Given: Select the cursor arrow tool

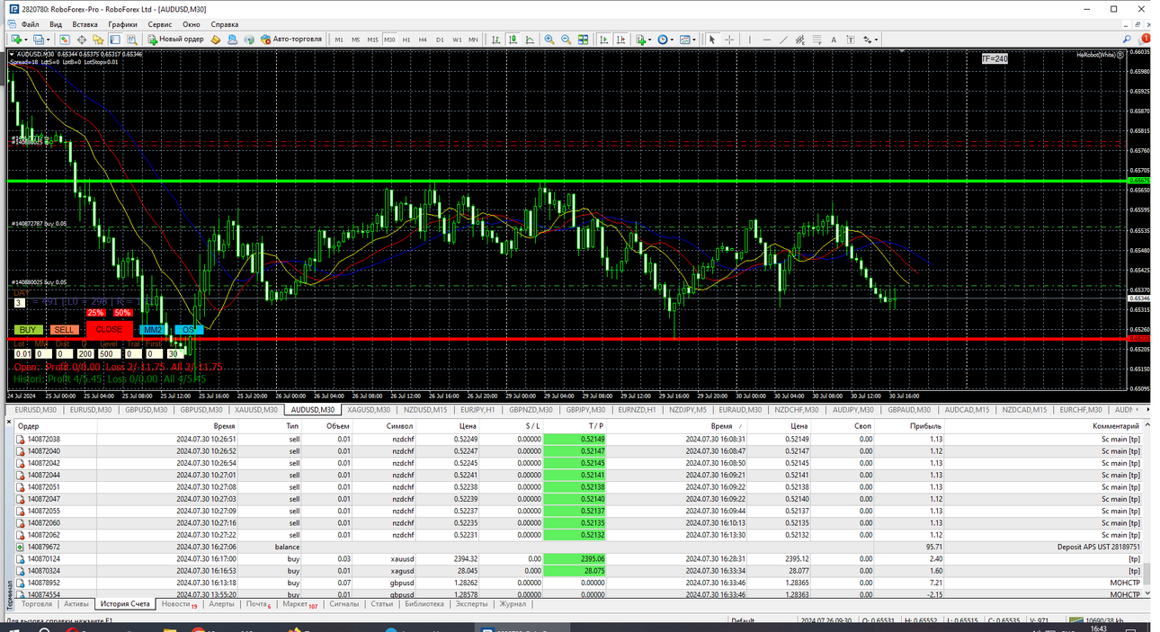Looking at the screenshot, I should coord(711,40).
